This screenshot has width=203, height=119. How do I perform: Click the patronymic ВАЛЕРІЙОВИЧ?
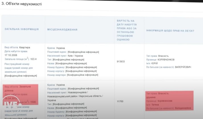[x=181, y=67]
